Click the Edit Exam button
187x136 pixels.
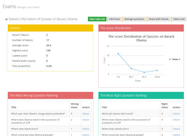pyautogui.click(x=115, y=19)
